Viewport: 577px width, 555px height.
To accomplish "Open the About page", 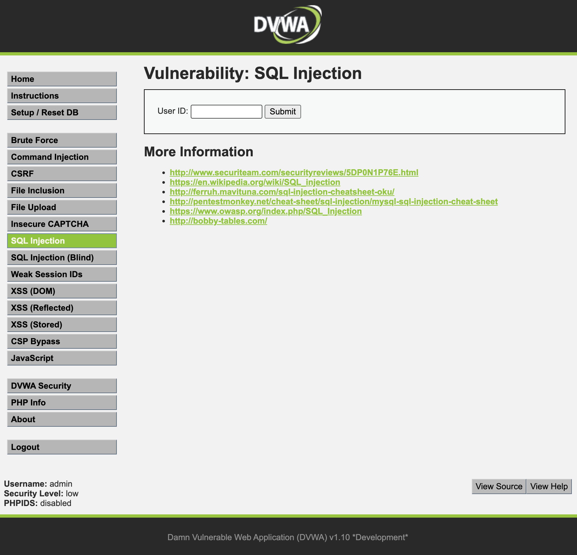I will click(62, 419).
